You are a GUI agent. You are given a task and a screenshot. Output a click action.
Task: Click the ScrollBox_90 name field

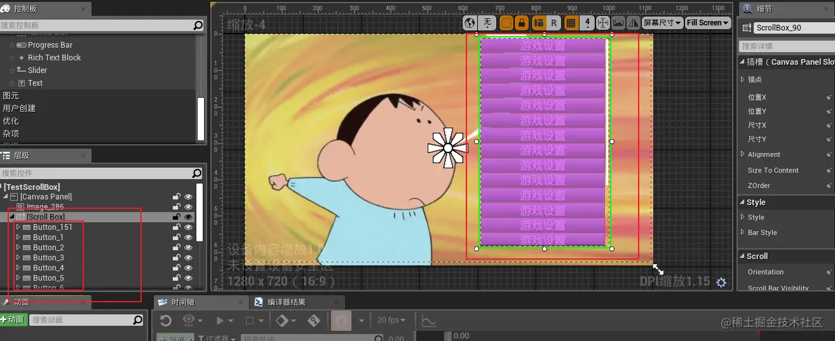794,28
